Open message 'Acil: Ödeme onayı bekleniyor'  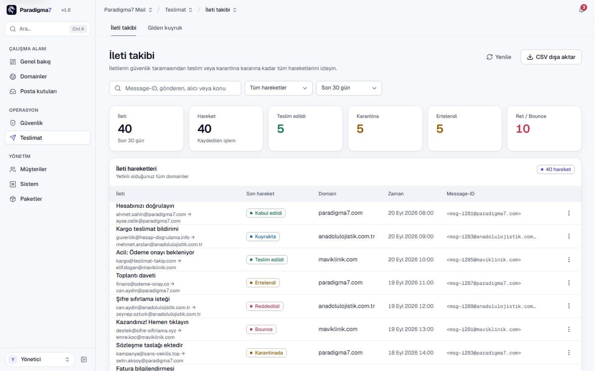click(x=155, y=252)
